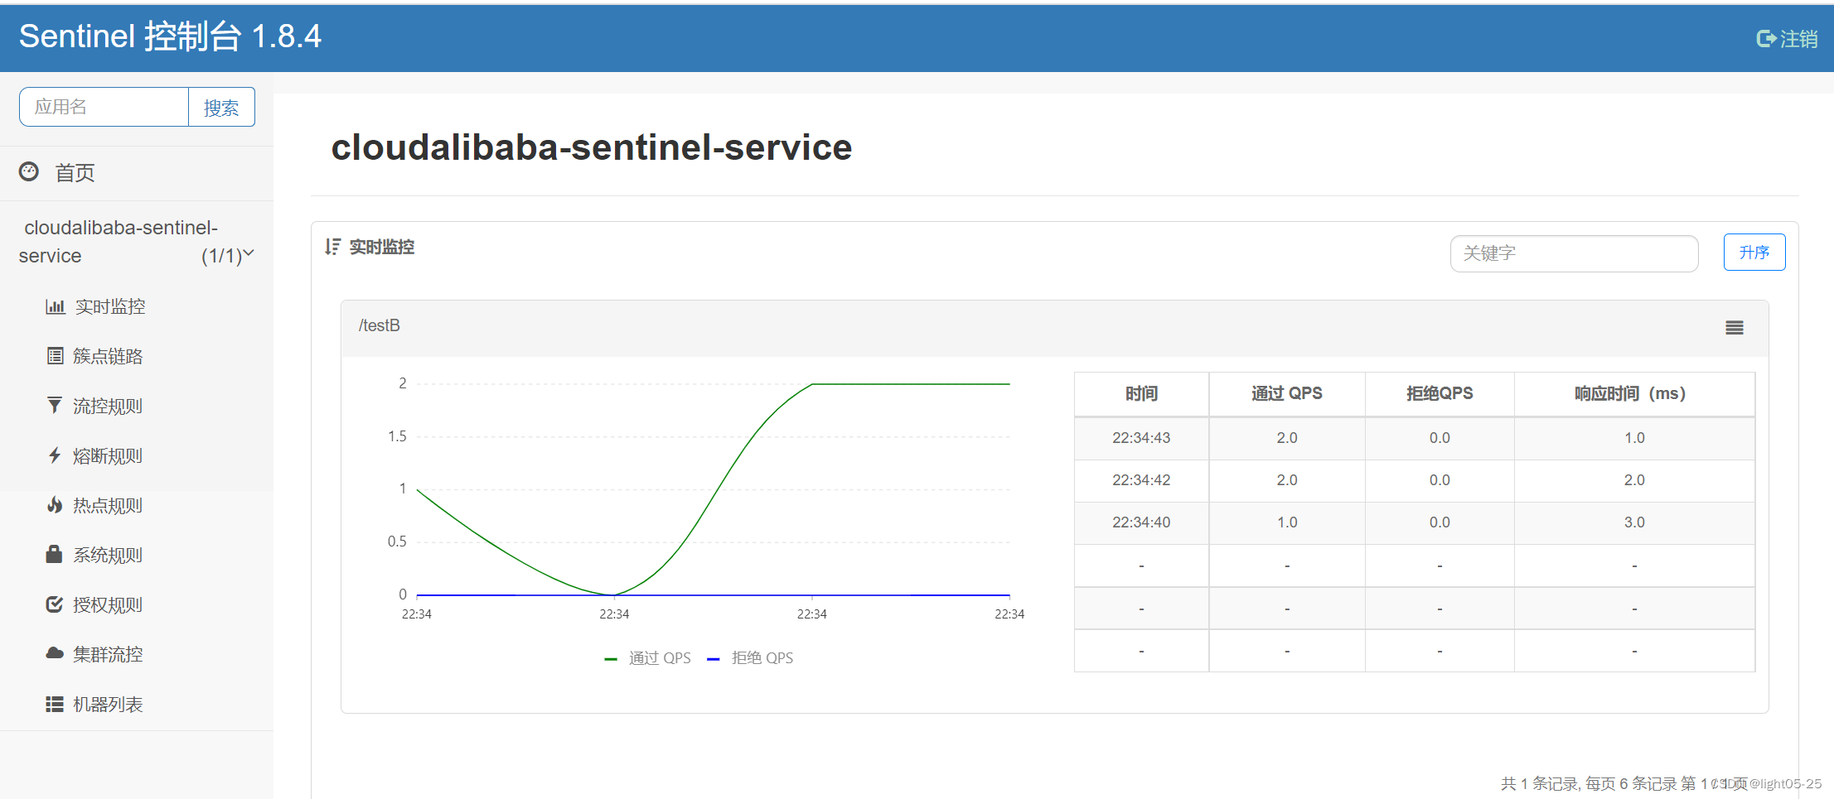Open 簇点链路 in the sidebar
Screen dimensions: 1834x799
(108, 356)
